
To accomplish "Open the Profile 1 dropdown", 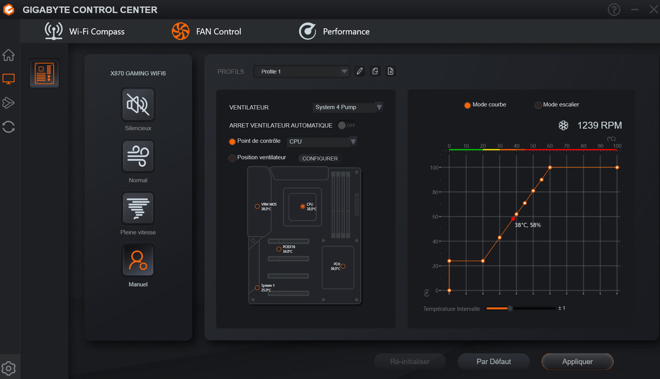I will 302,72.
